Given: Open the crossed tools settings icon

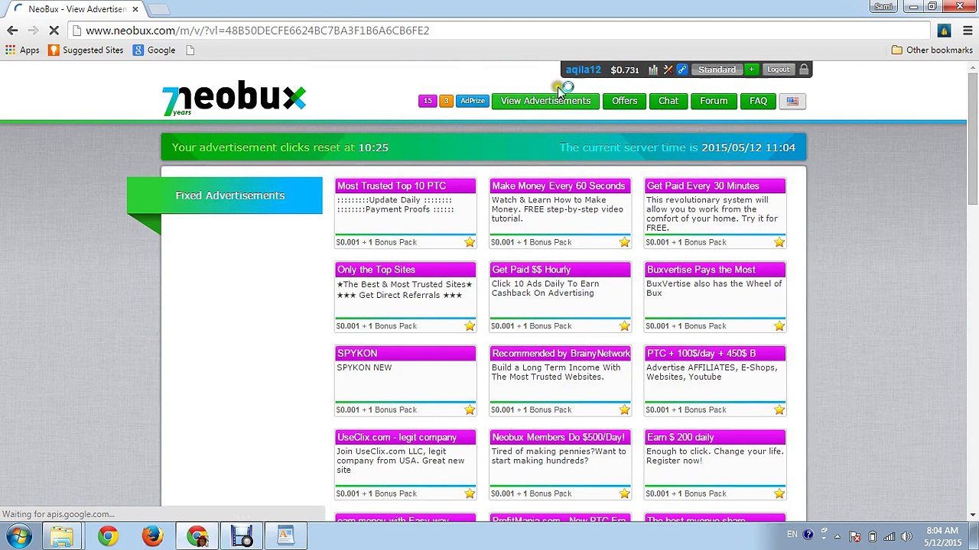Looking at the screenshot, I should 668,70.
